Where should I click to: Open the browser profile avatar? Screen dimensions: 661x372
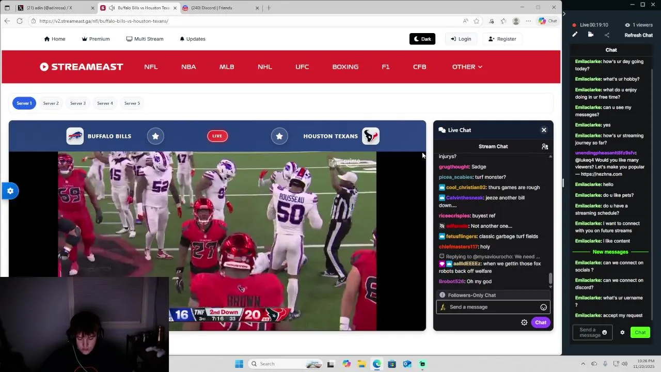pyautogui.click(x=516, y=21)
